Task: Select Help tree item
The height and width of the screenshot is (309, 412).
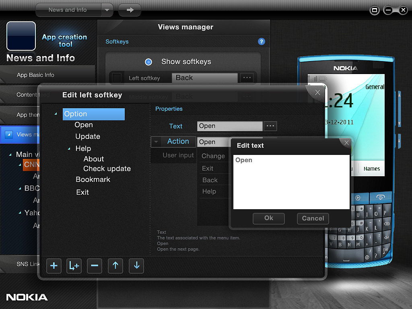Action: [83, 148]
